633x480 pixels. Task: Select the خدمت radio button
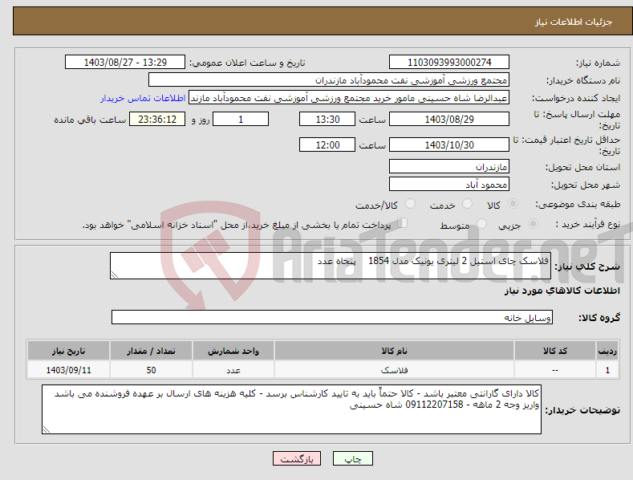[467, 204]
